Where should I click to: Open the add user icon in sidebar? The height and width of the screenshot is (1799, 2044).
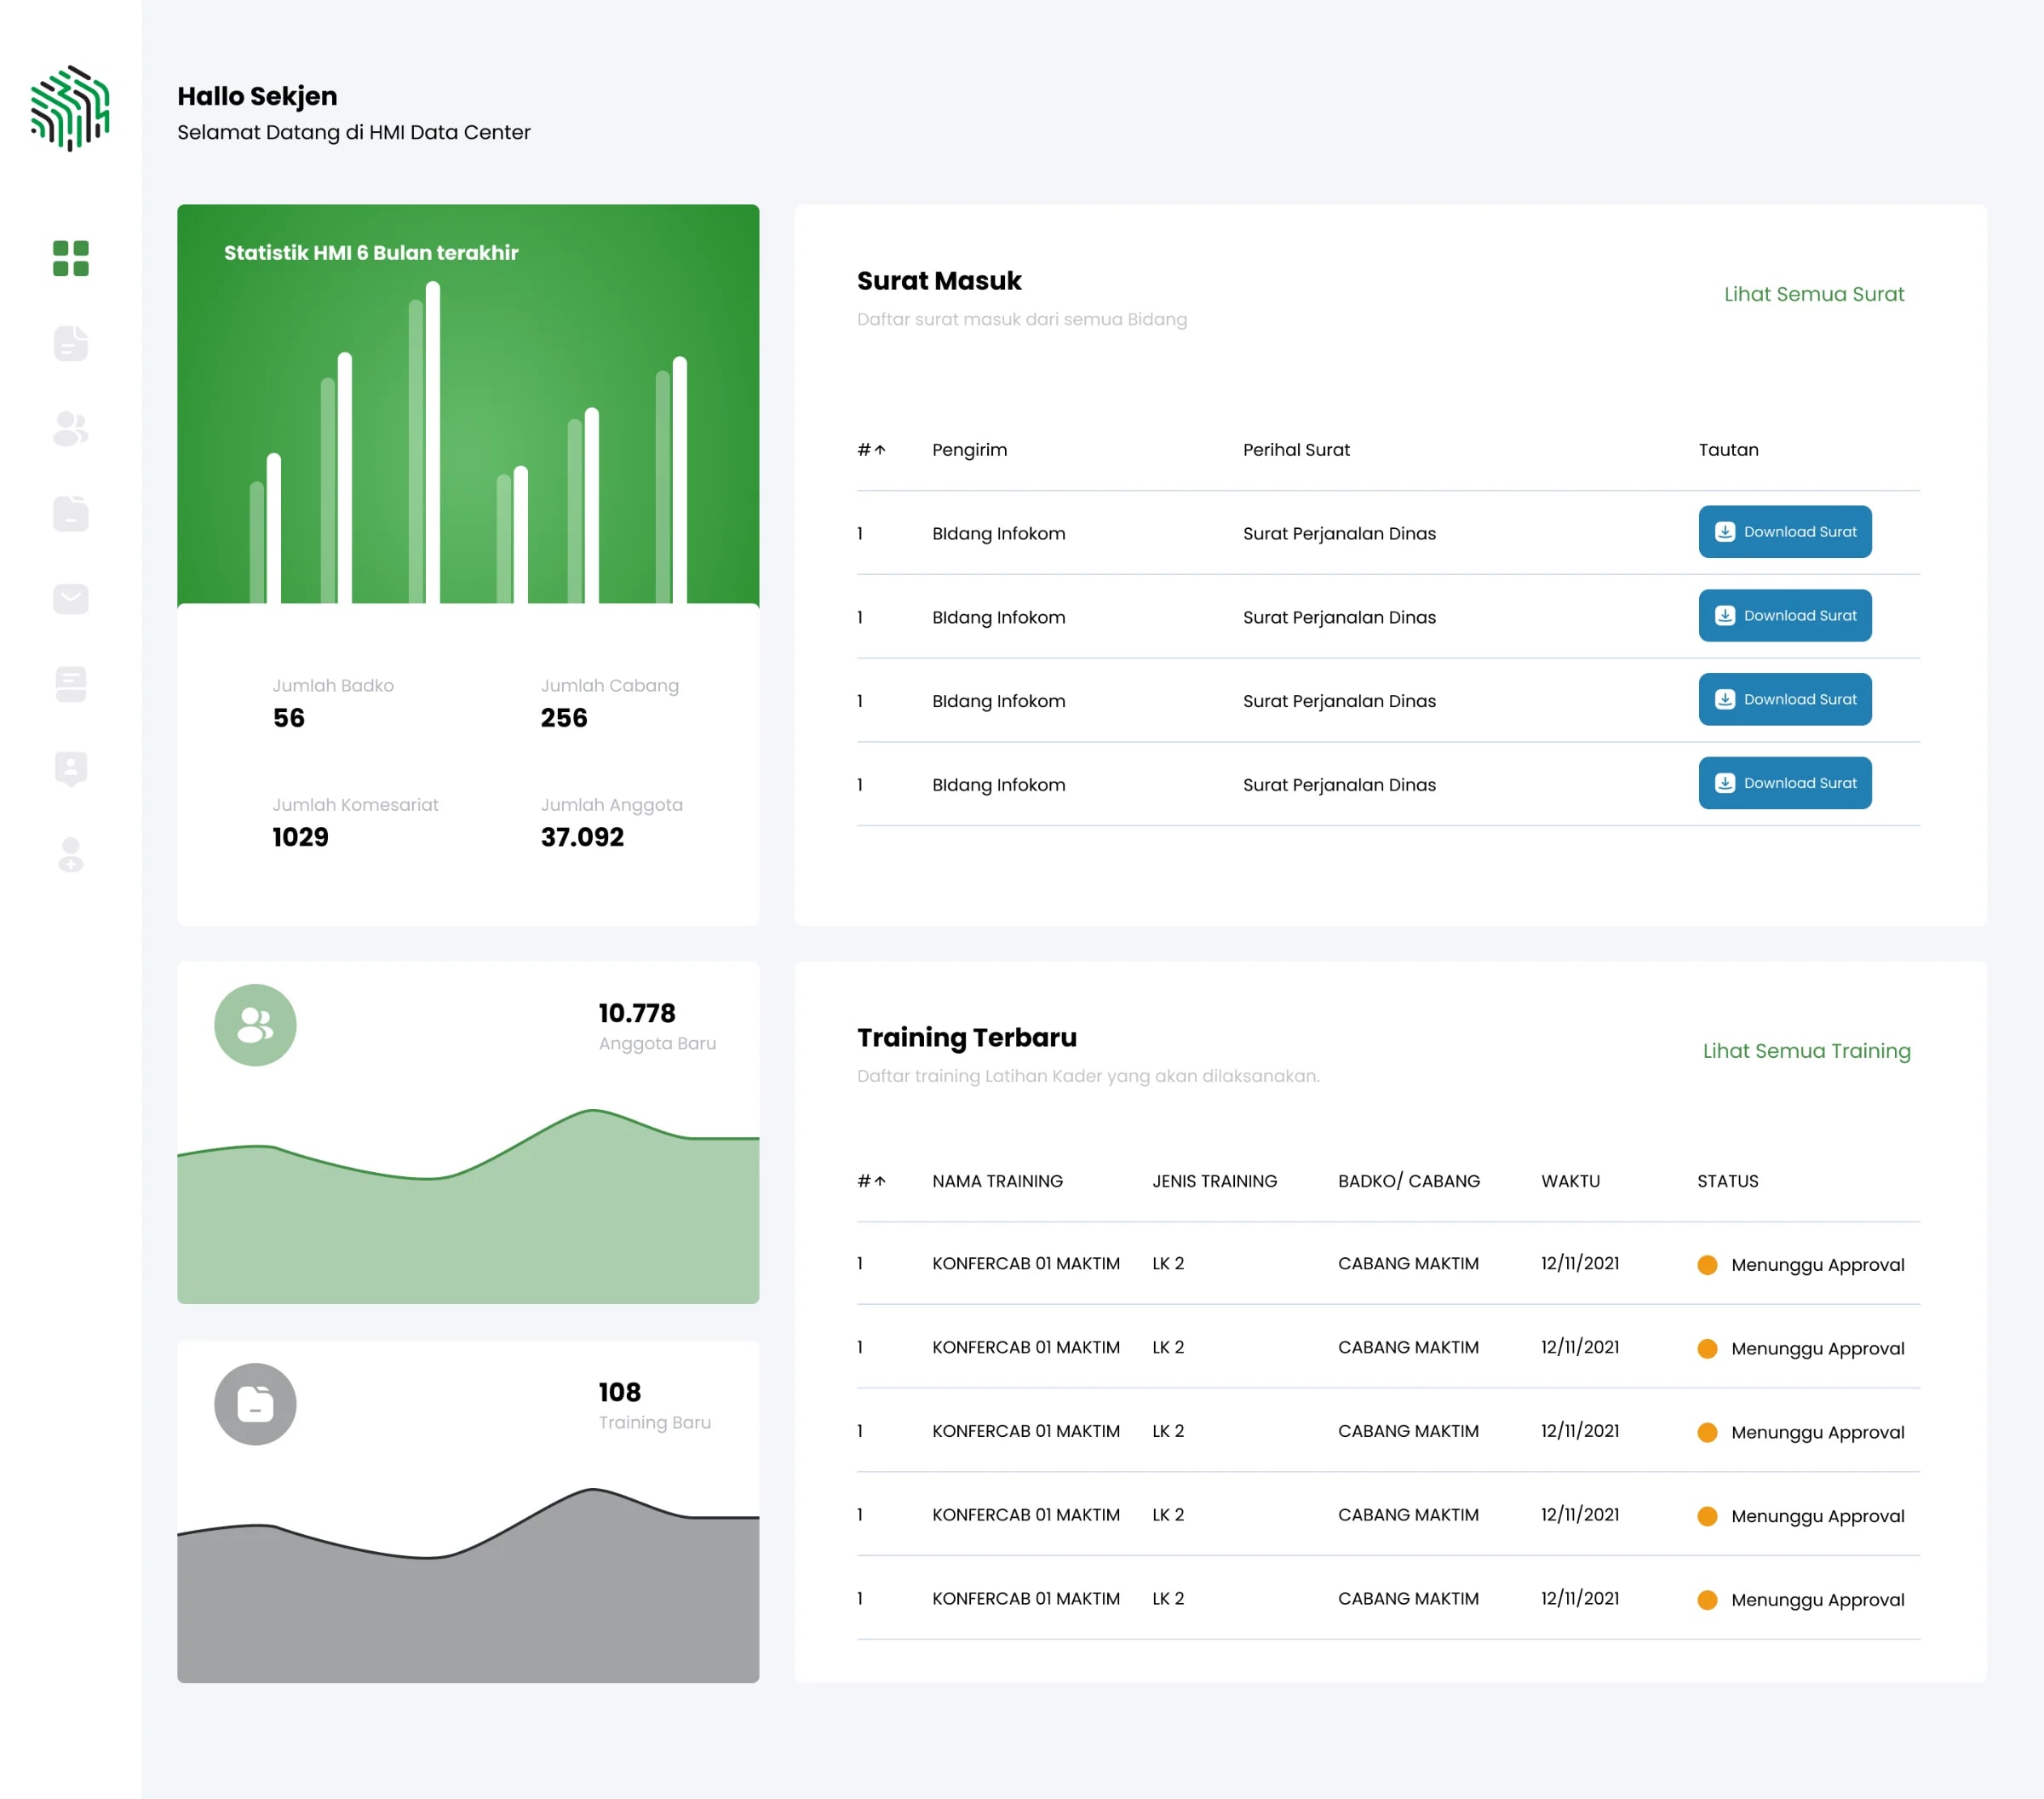click(x=70, y=855)
